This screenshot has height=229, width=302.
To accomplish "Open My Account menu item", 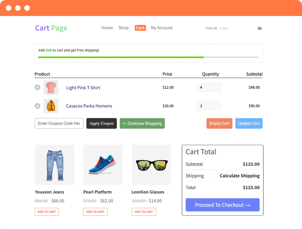I will pos(162,28).
